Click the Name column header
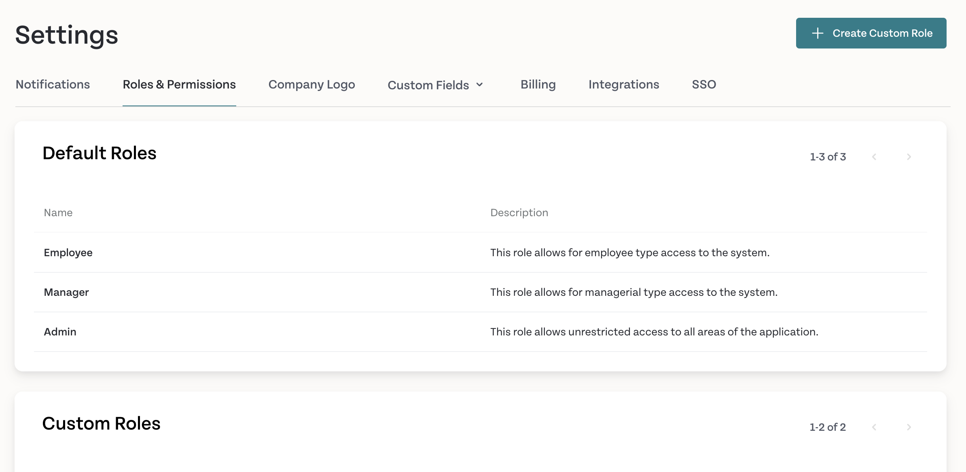Screen dimensions: 966x472 click(x=58, y=213)
